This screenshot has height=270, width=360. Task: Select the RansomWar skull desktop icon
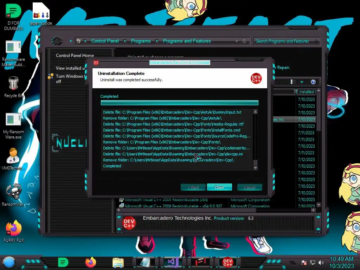[x=13, y=195]
